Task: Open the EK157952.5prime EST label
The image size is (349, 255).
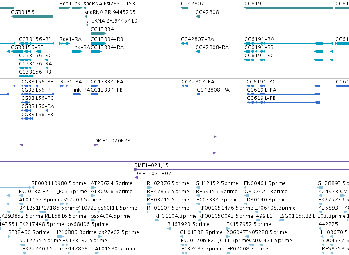Action: (249, 224)
